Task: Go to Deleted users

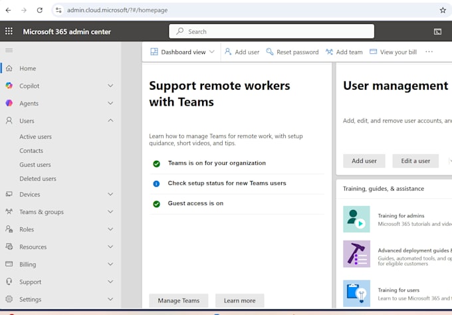Action: [38, 179]
